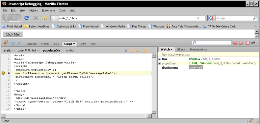
Task: Open the Windows Media bookmark
Action: (113, 27)
